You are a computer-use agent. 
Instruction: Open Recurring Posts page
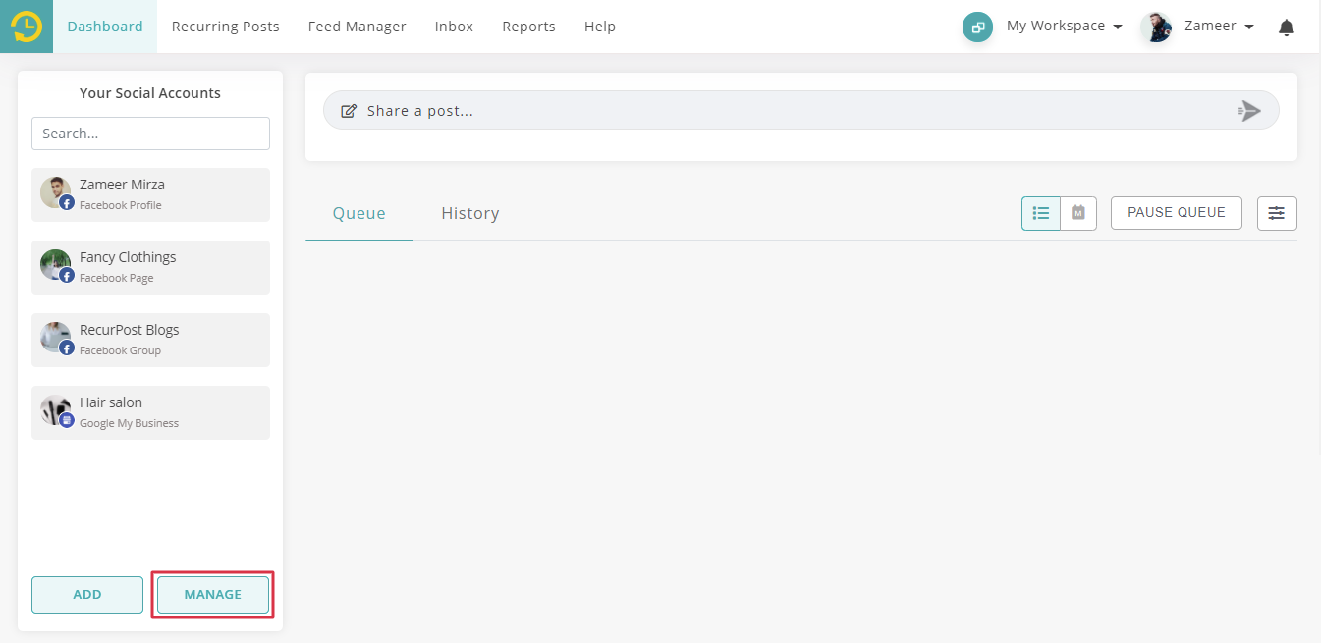[x=226, y=27]
